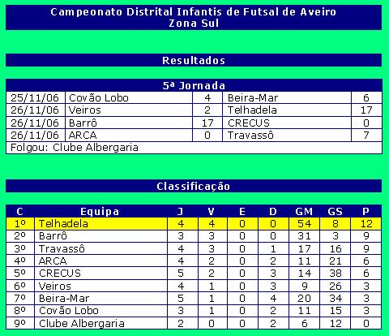Select the Covão Lobo result cell
Viewport: 389px width, 336px height.
coord(129,97)
